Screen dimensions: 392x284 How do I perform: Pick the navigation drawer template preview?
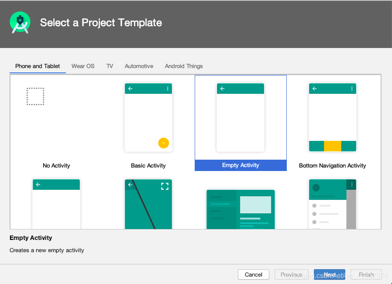tap(333, 204)
